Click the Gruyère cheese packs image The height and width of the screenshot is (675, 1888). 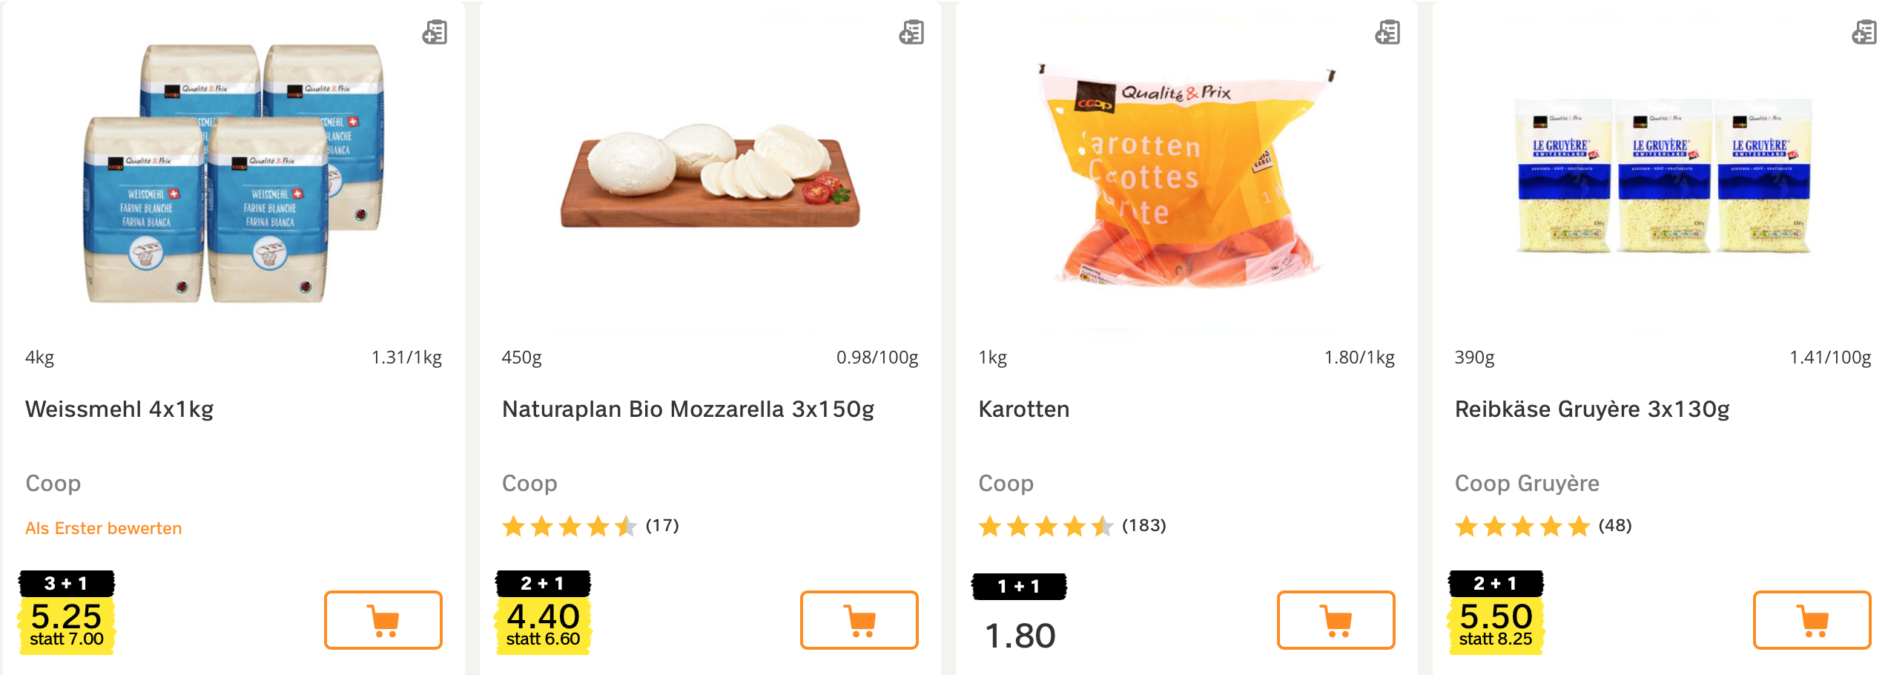[1663, 177]
